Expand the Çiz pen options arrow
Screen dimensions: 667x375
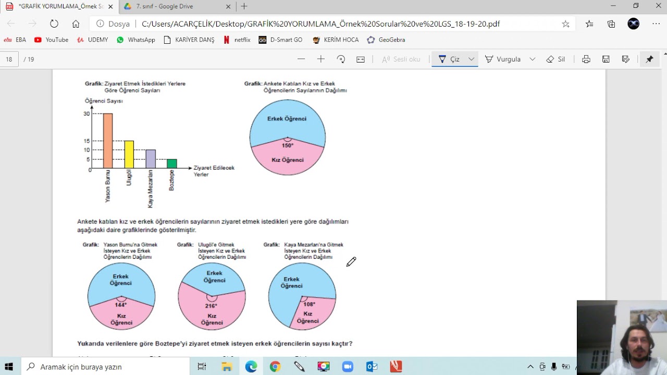tap(471, 59)
